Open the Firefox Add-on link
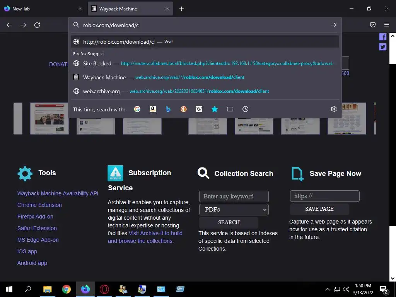The height and width of the screenshot is (297, 396). click(x=35, y=217)
